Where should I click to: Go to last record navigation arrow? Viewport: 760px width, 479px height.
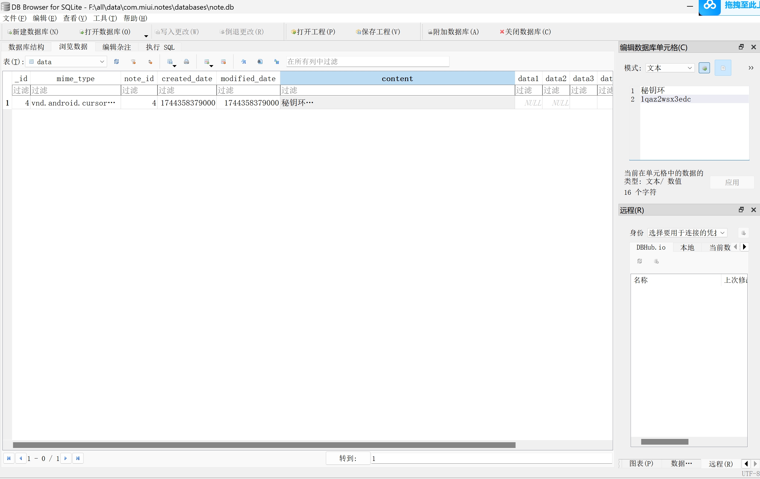point(78,458)
